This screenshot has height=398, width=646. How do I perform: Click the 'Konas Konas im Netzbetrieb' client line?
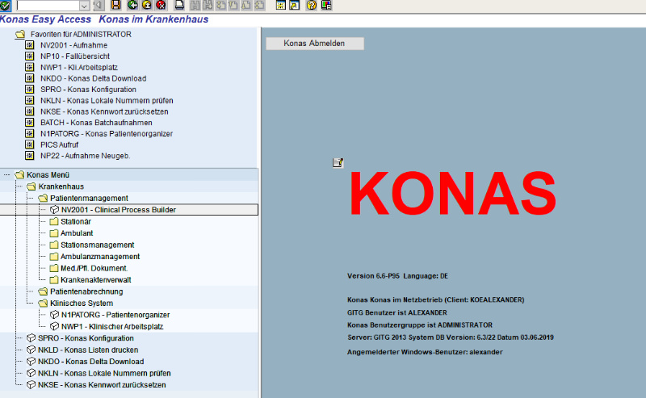(x=436, y=300)
